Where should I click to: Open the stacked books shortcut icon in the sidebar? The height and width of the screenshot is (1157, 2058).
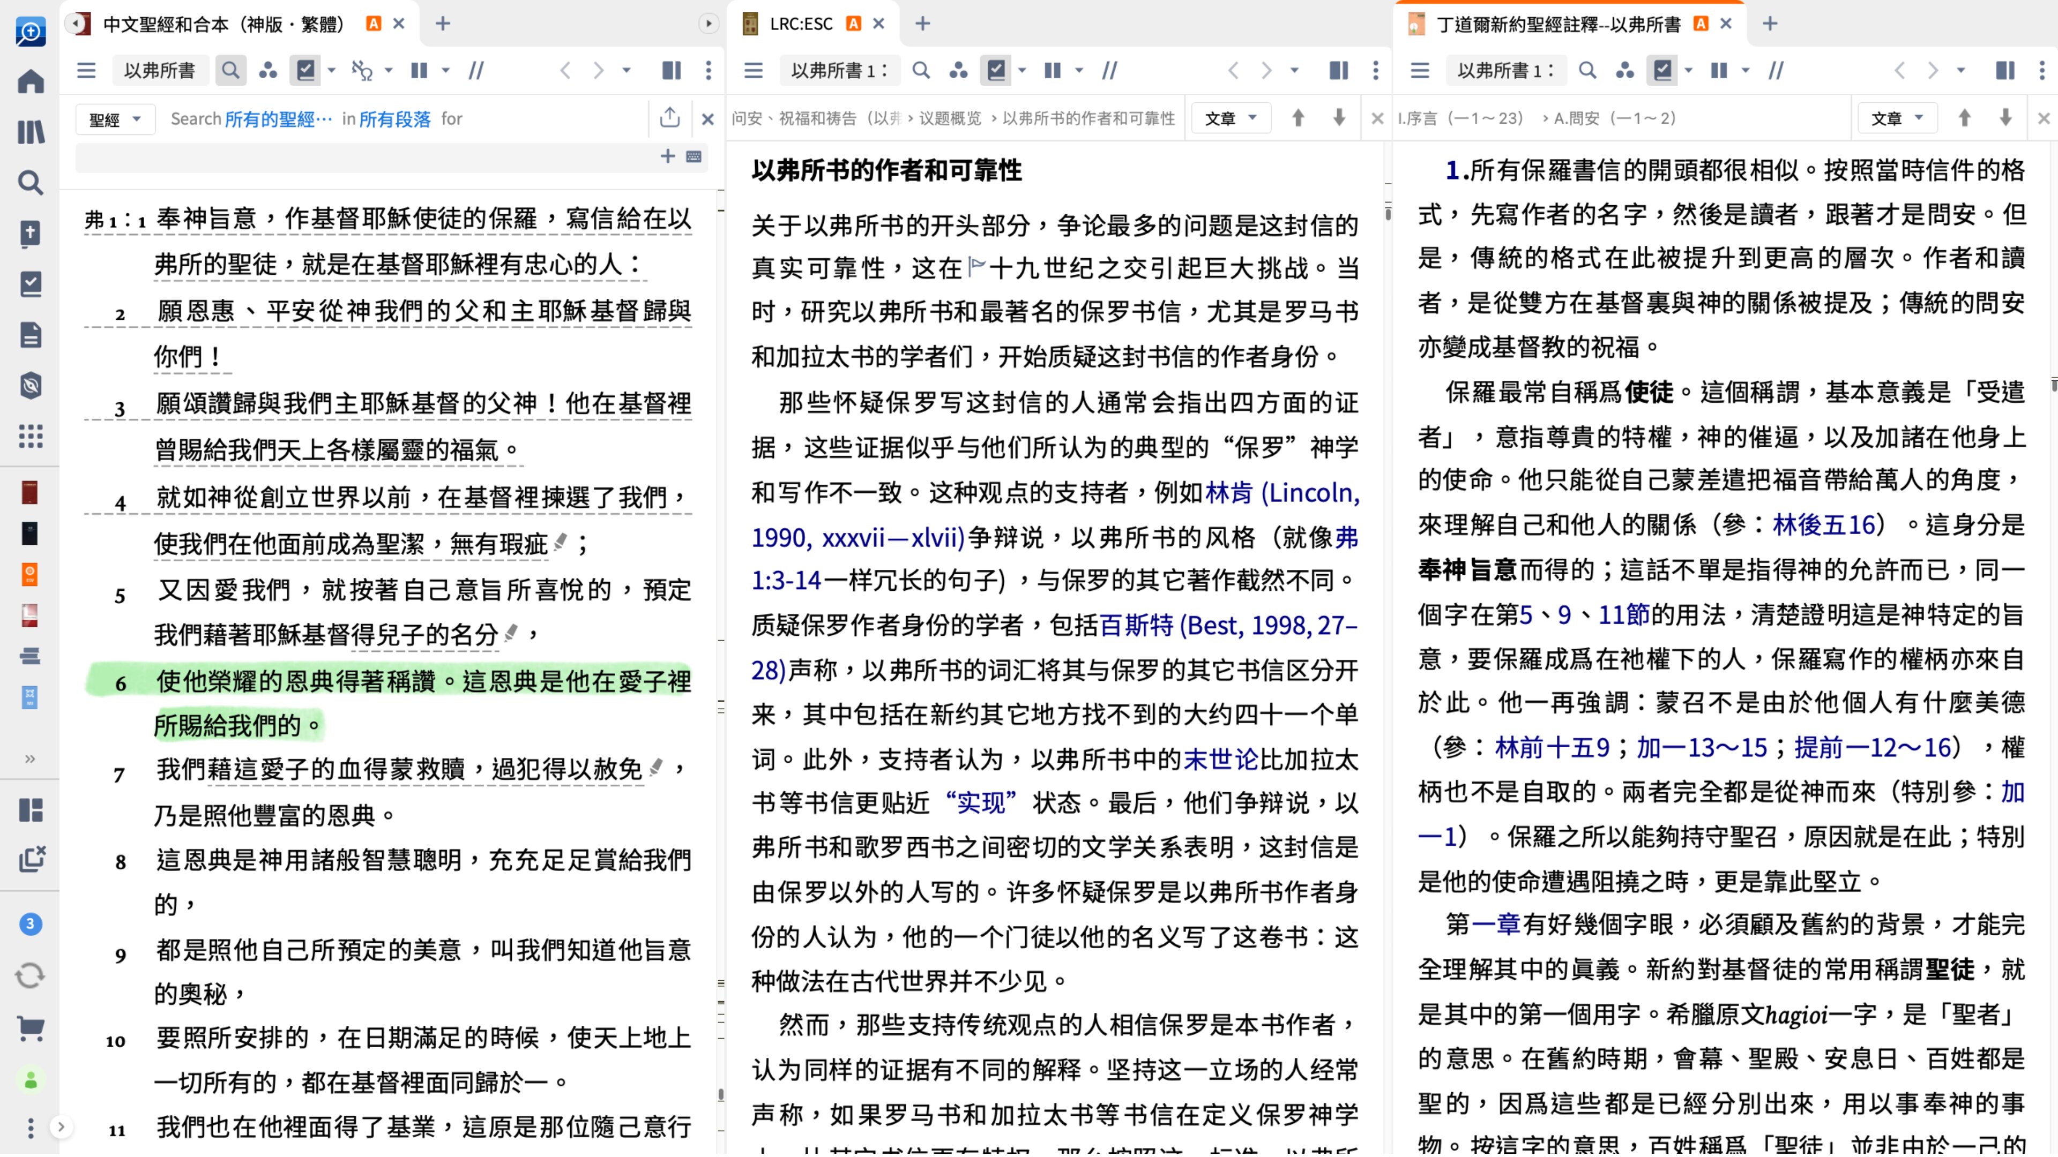pos(29,656)
